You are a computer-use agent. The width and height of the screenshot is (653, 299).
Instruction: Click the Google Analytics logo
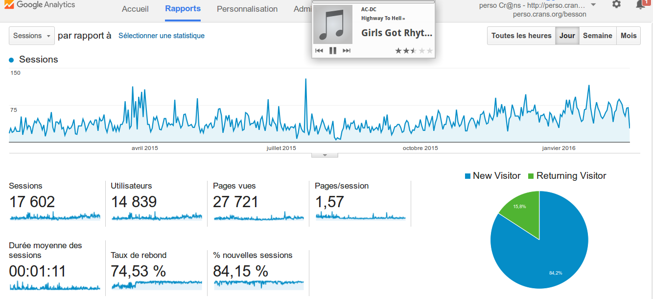coord(39,5)
